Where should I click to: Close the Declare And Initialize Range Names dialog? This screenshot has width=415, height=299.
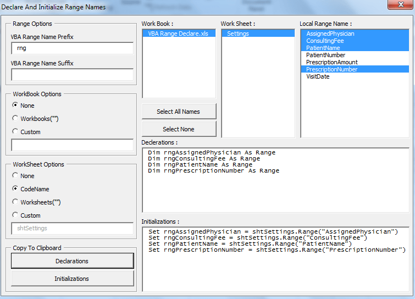401,4
